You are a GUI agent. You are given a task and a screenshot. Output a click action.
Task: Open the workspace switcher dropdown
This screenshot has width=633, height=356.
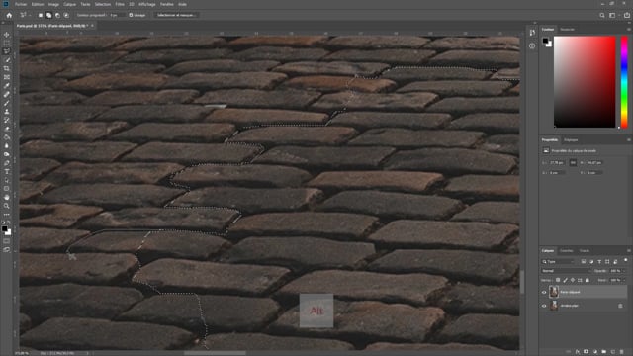tap(613, 15)
